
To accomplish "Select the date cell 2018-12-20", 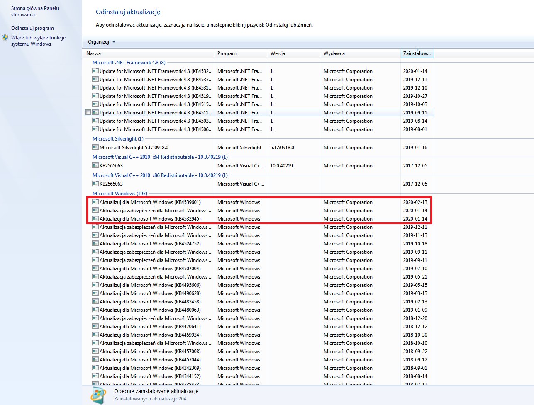I will (x=415, y=318).
